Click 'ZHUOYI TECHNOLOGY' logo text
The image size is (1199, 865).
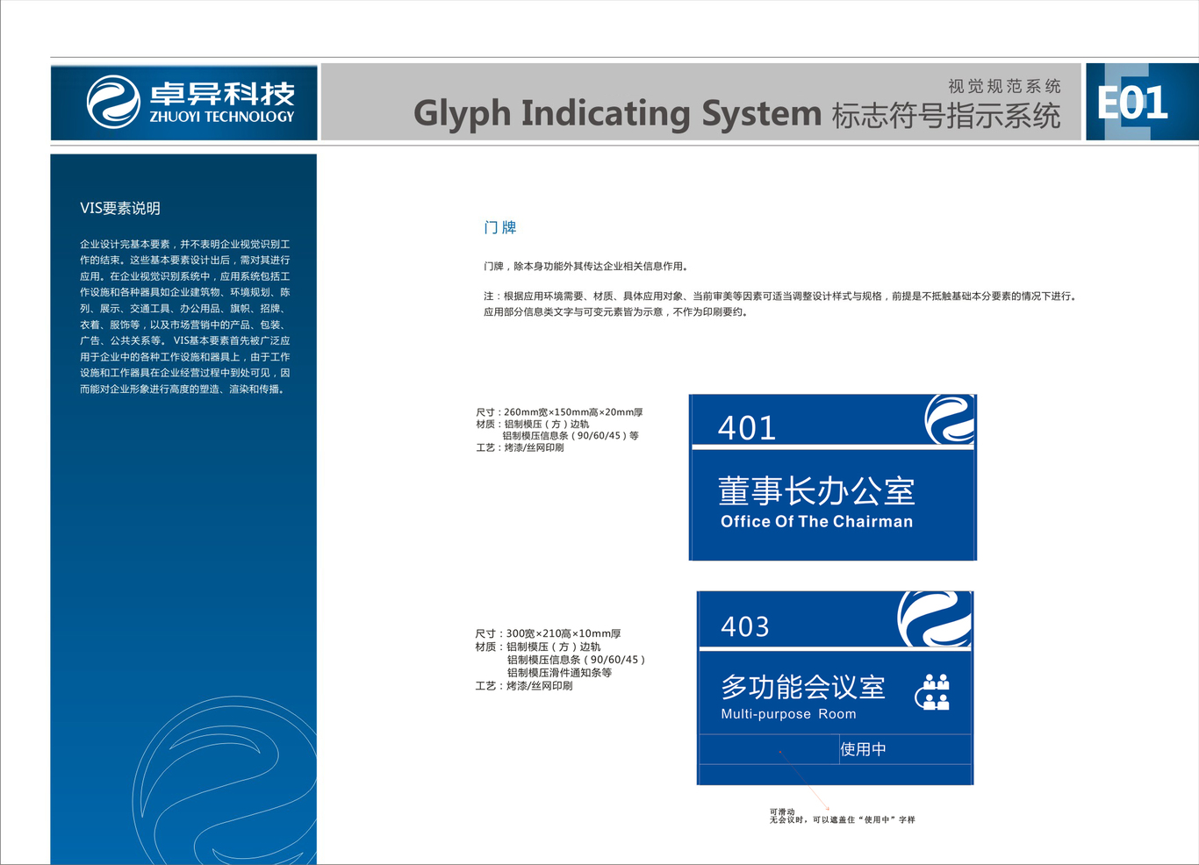pyautogui.click(x=222, y=116)
